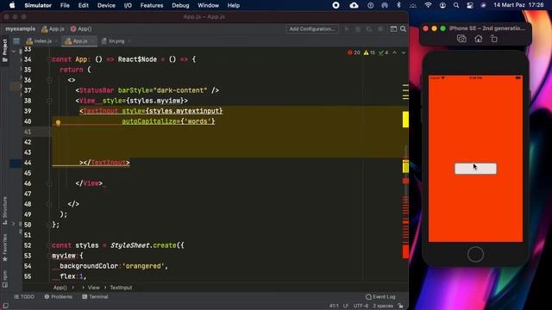
Task: Click the warnings count indicator showing 15
Action: coord(369,53)
